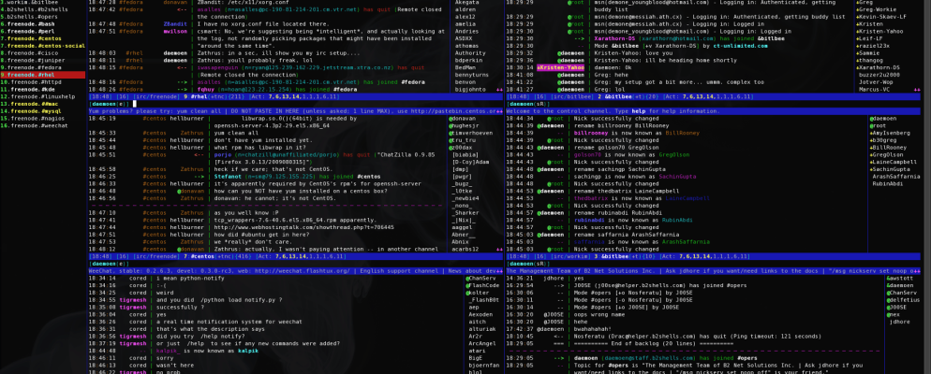Click the '/python load notify.py' message

point(219,299)
